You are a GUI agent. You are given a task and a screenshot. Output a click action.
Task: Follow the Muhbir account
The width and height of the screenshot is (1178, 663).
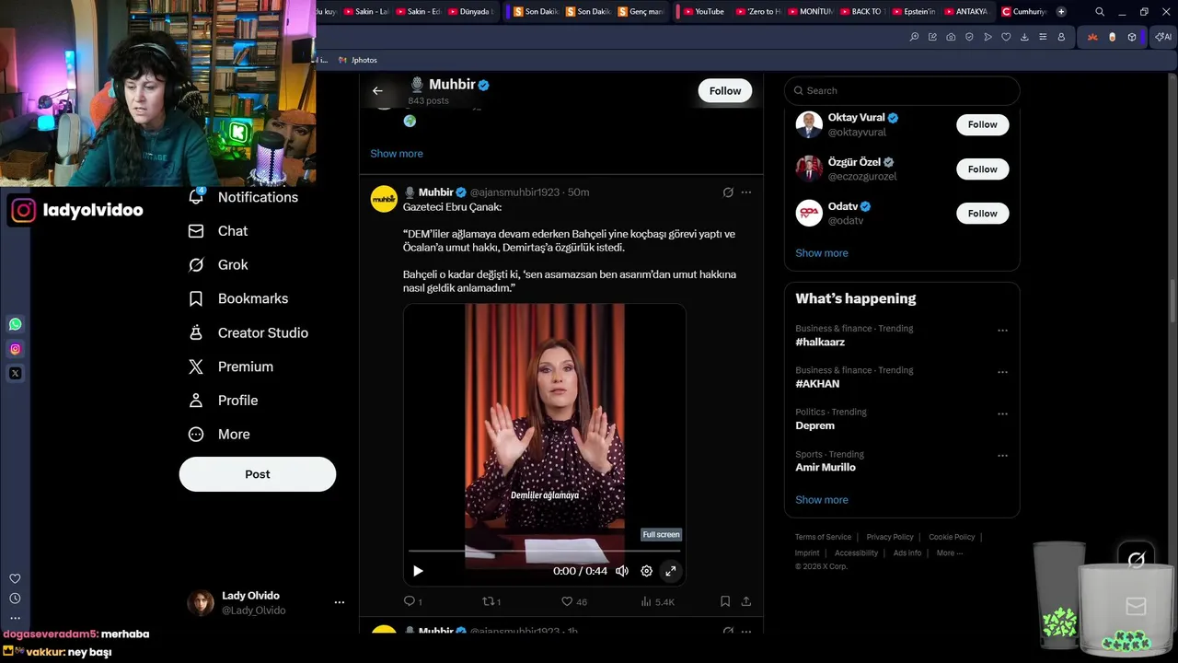click(x=725, y=90)
